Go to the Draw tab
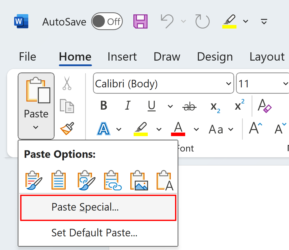Viewport: 289px width, 250px height. click(x=167, y=57)
